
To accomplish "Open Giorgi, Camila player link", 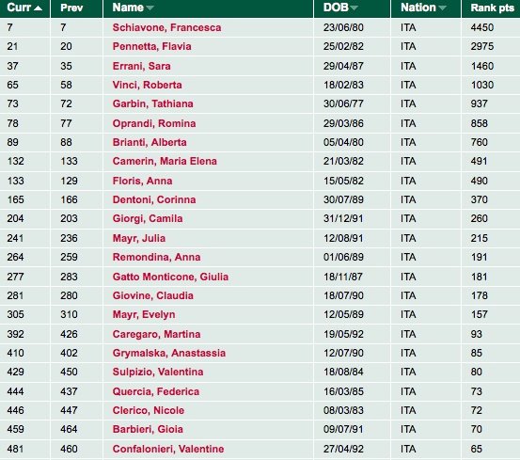I will pyautogui.click(x=148, y=218).
